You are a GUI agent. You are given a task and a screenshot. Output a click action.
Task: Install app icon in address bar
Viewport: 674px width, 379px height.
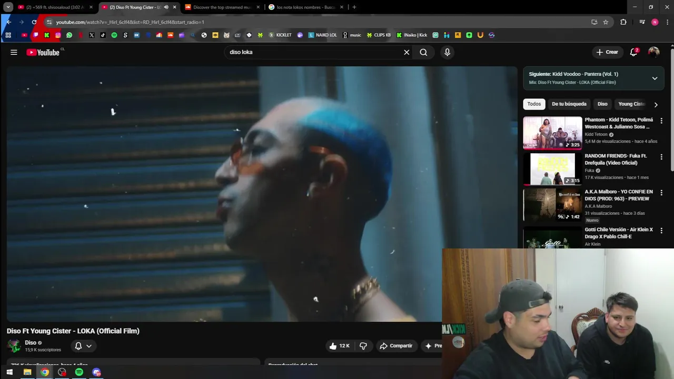[x=594, y=22]
